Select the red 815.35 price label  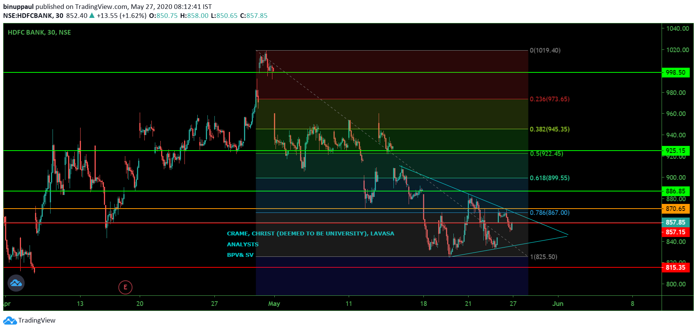point(676,267)
